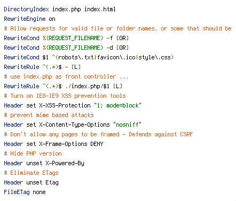Click the 'Hide PHP version' comment
Screen dimensions: 236x201
[33, 153]
